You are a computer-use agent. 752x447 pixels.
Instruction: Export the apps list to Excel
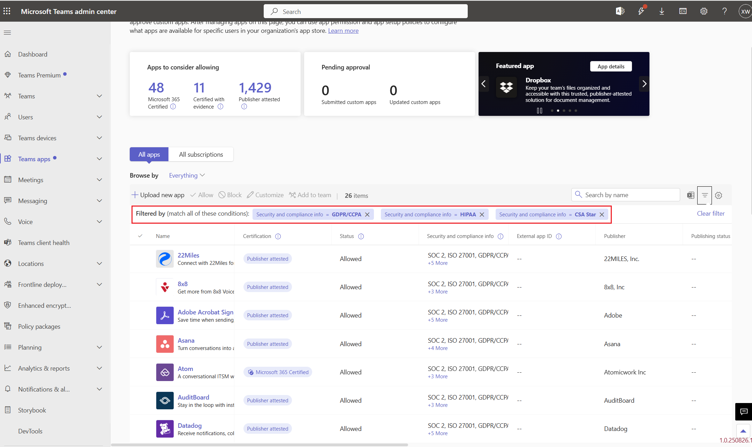pos(690,195)
